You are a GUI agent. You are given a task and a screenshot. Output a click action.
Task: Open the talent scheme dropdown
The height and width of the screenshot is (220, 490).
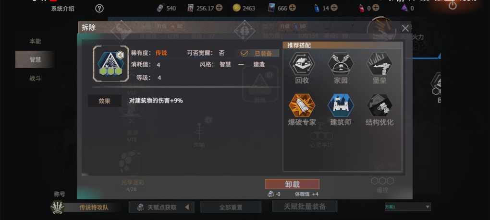click(x=407, y=207)
